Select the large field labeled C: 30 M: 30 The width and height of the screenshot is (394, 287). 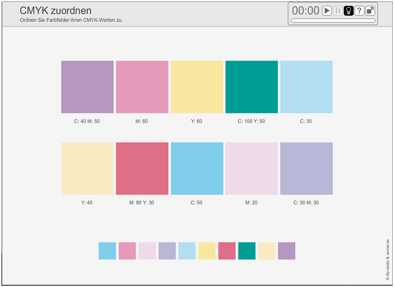(x=306, y=168)
